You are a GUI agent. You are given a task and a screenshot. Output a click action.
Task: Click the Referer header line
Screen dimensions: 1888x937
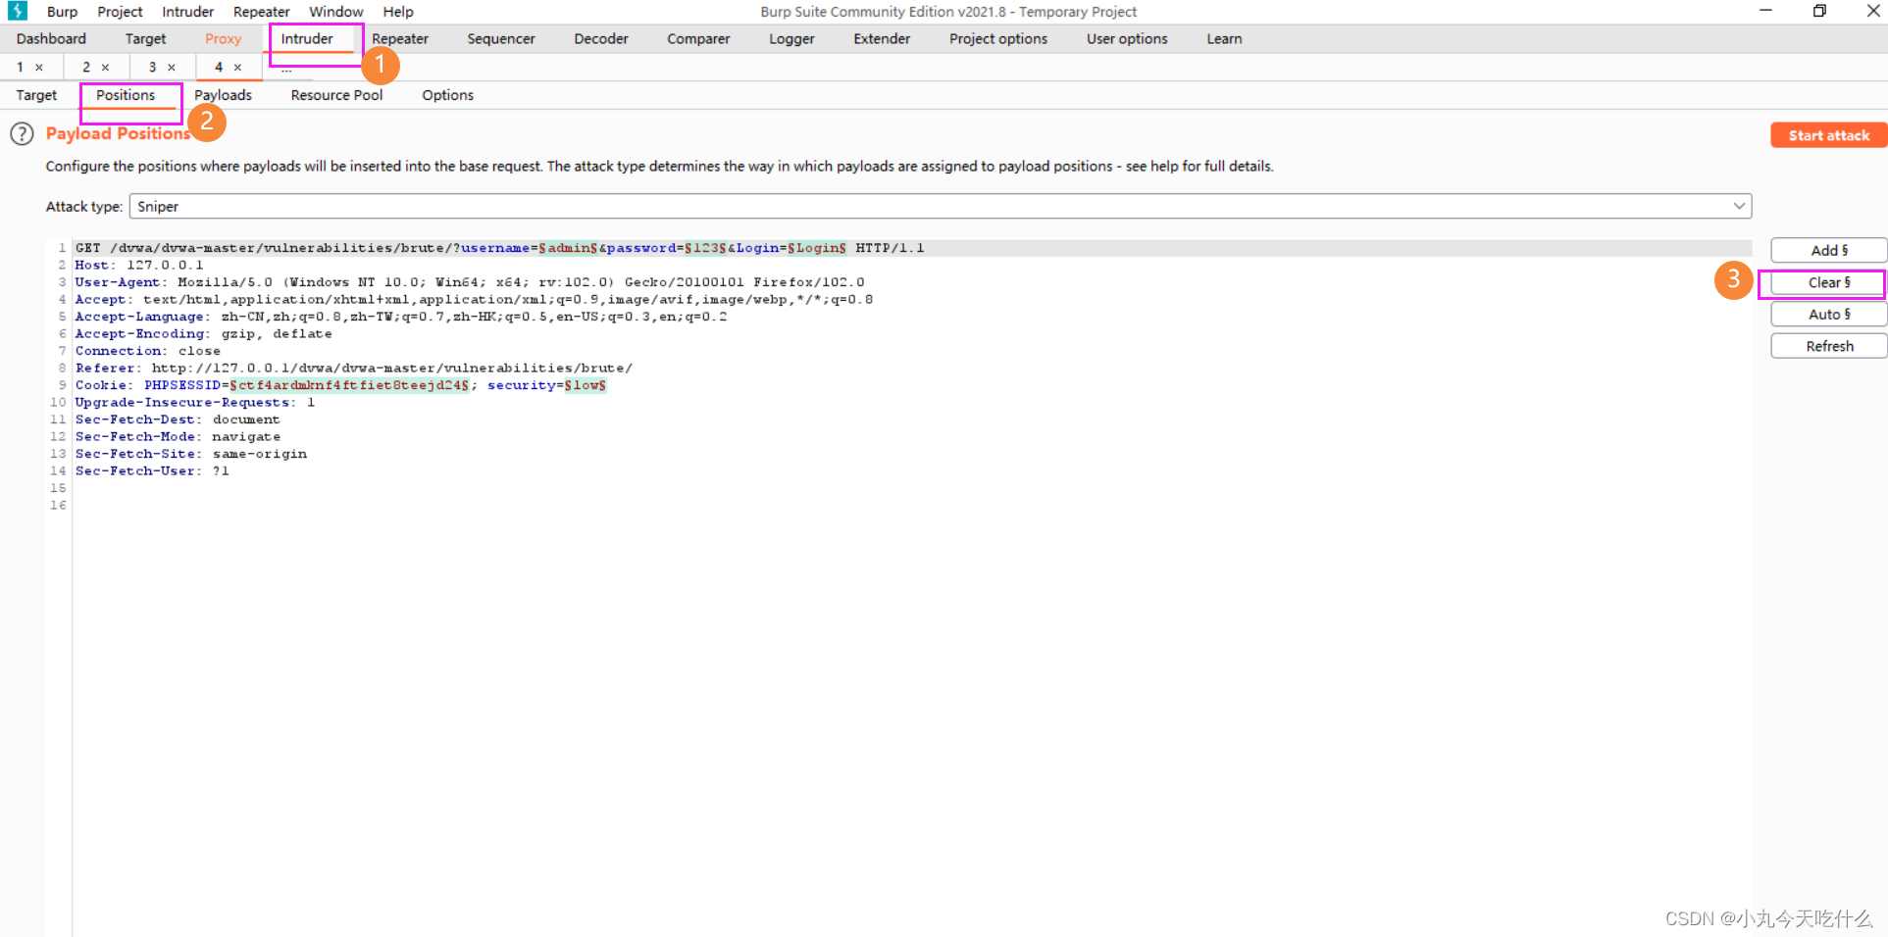point(354,369)
